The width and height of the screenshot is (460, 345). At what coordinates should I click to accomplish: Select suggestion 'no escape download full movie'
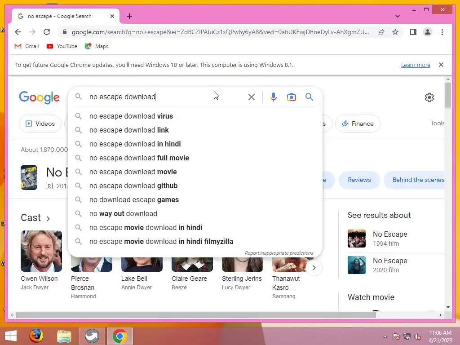(x=195, y=158)
